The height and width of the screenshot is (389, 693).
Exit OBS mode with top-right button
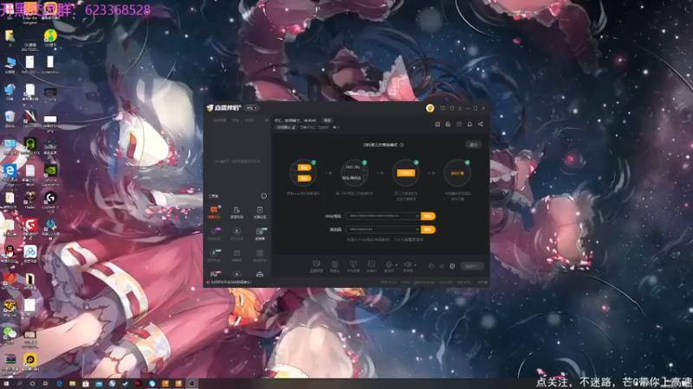(473, 144)
